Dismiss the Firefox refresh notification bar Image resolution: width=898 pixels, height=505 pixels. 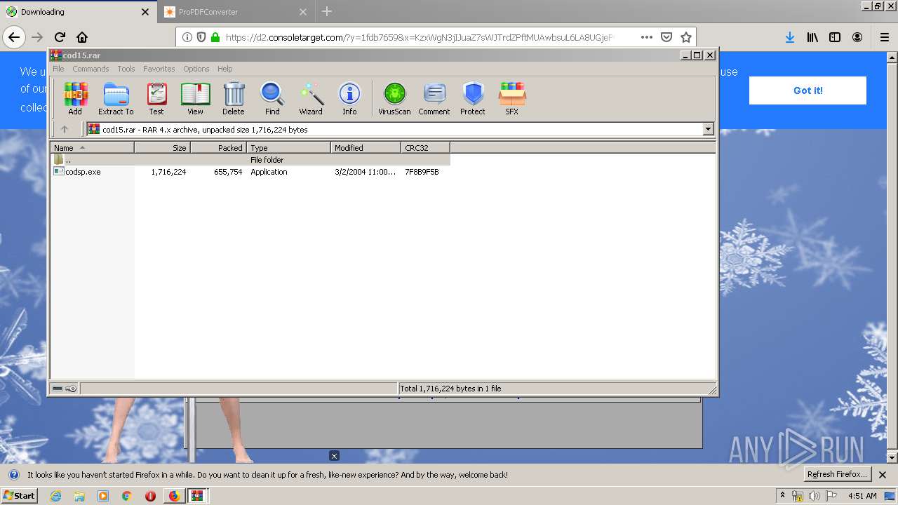pos(883,475)
